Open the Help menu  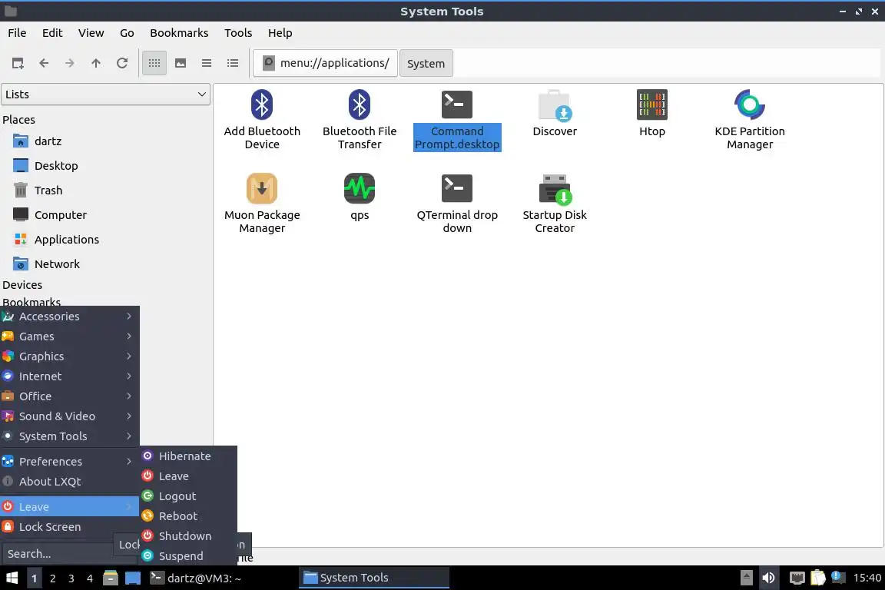coord(280,33)
